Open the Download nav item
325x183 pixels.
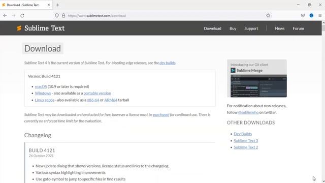[x=212, y=28]
